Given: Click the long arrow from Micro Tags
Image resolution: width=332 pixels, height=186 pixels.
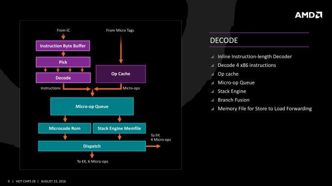Looking at the screenshot, I should point(121,49).
